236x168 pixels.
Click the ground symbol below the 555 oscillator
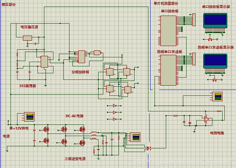coord(45,85)
